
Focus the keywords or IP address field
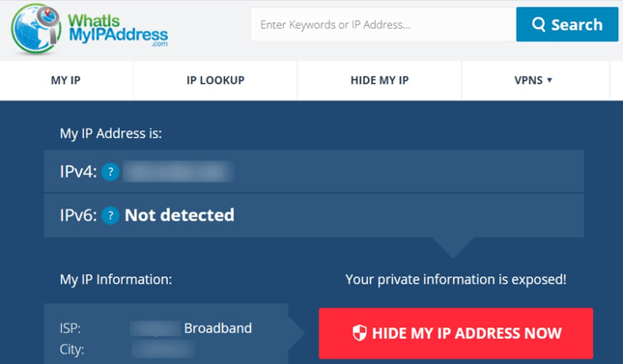[383, 24]
